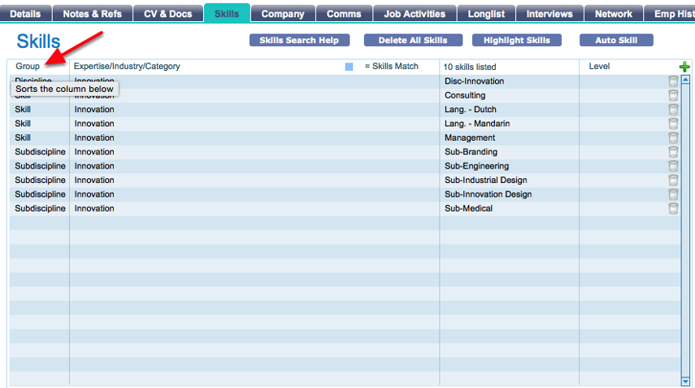View the Interviews tab
This screenshot has width=695, height=388.
tap(549, 14)
